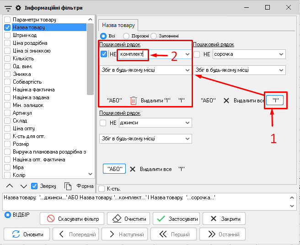Select the Порожні radio button
This screenshot has width=300, height=245.
coord(126,36)
